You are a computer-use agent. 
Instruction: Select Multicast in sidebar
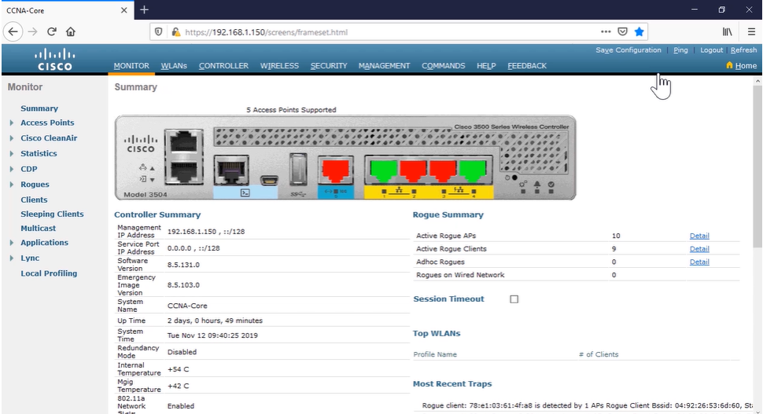tap(38, 228)
